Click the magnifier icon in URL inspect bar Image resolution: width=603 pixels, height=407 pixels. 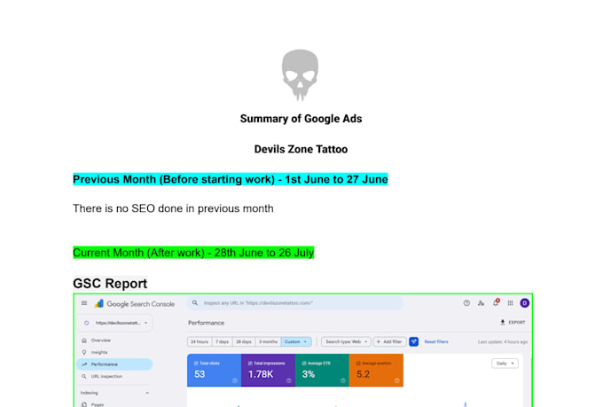click(195, 303)
